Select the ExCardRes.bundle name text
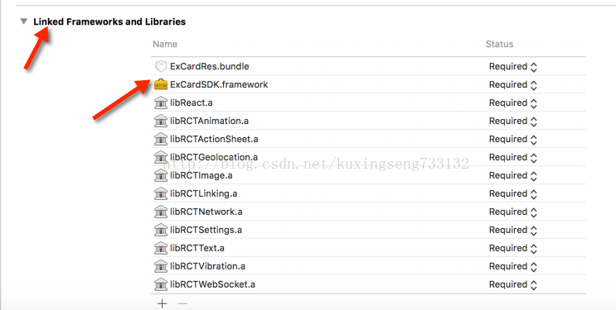This screenshot has height=310, width=616. (x=210, y=66)
